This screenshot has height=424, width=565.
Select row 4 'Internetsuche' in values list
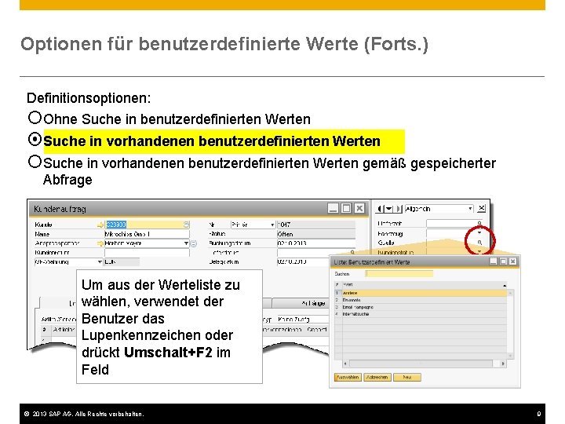(x=421, y=314)
